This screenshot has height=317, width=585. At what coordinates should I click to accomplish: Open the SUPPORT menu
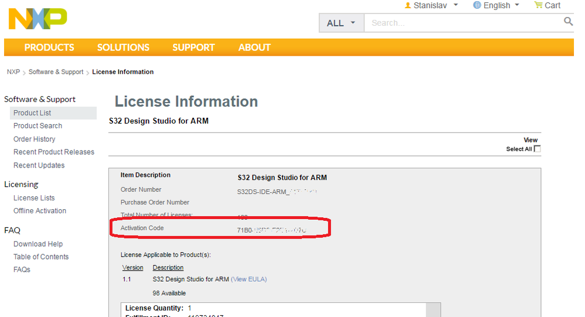193,47
